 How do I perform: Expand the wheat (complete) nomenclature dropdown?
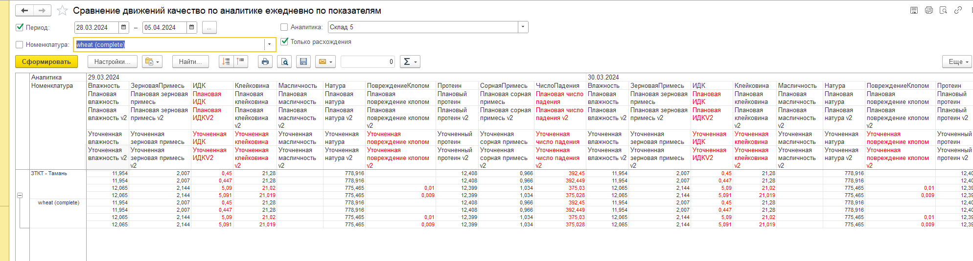269,44
